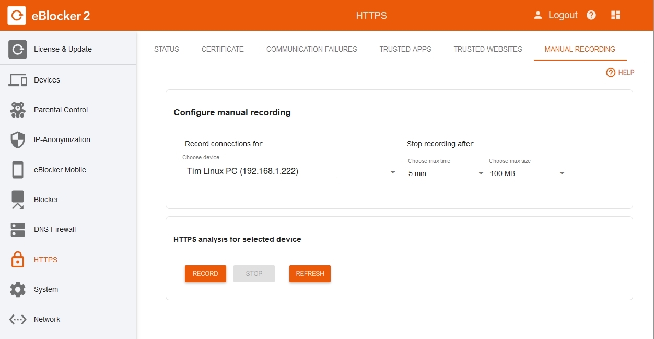
Task: Select Blocker label in sidebar
Action: [46, 200]
